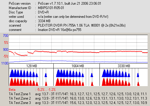
Task: Click the 700 axis label
Action: click(x=6, y=36)
